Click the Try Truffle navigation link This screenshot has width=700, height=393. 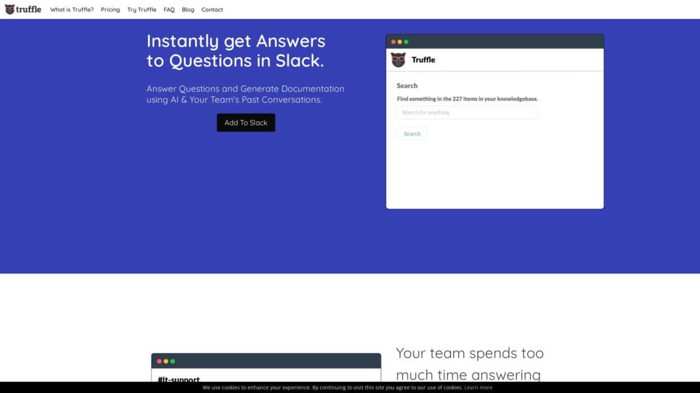tap(142, 9)
